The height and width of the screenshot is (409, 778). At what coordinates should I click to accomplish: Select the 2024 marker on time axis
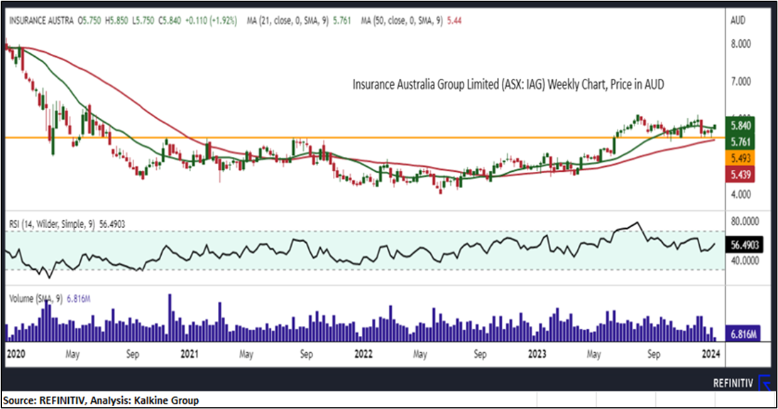pos(711,353)
